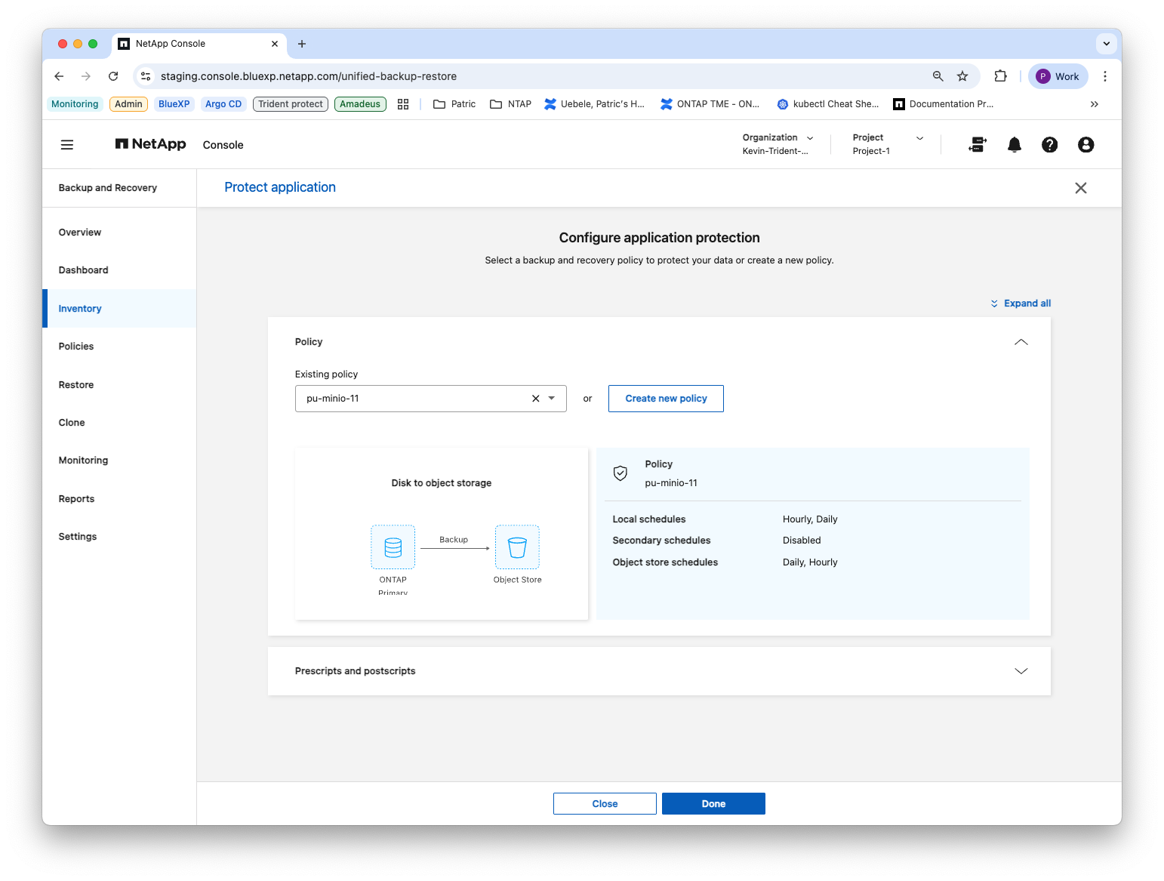The height and width of the screenshot is (881, 1164).
Task: Open the browser extensions puzzle icon
Action: coord(1000,76)
